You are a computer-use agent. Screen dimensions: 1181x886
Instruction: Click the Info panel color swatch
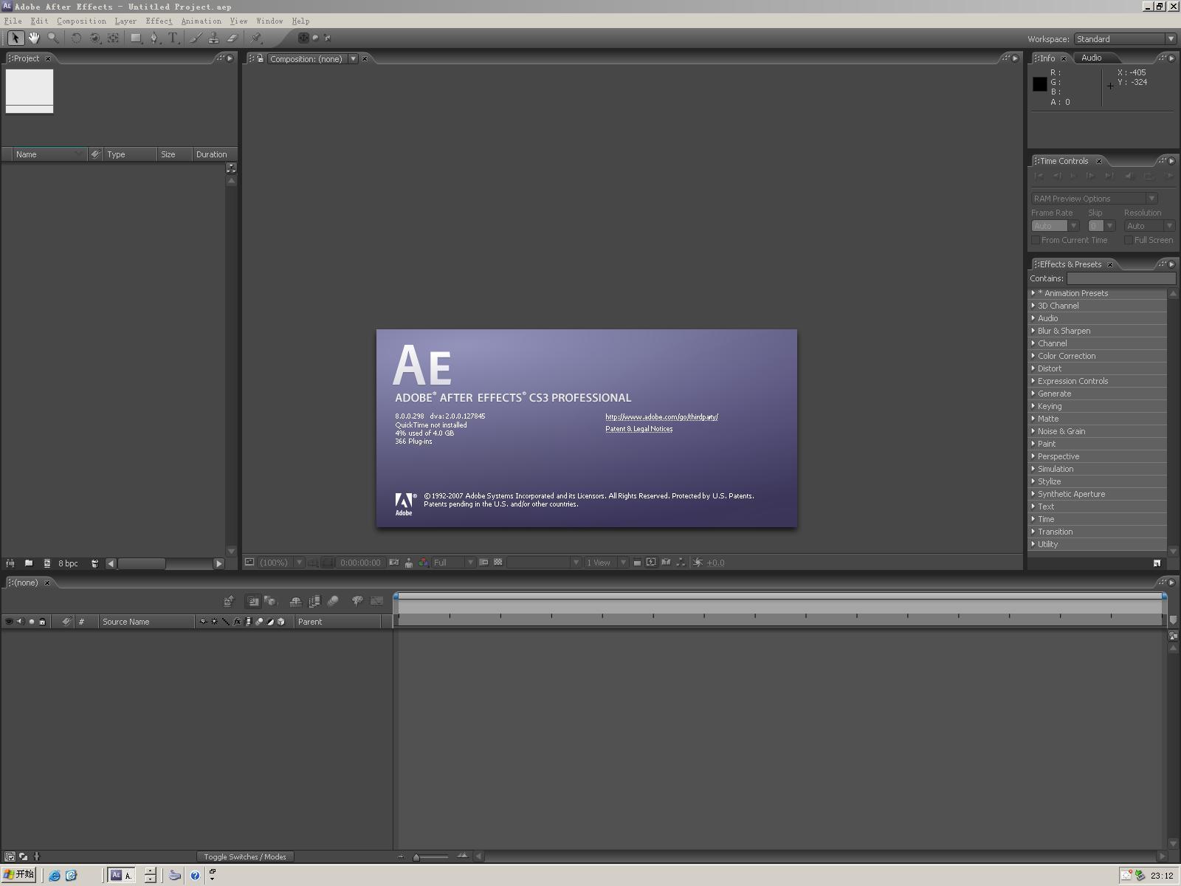coord(1039,84)
